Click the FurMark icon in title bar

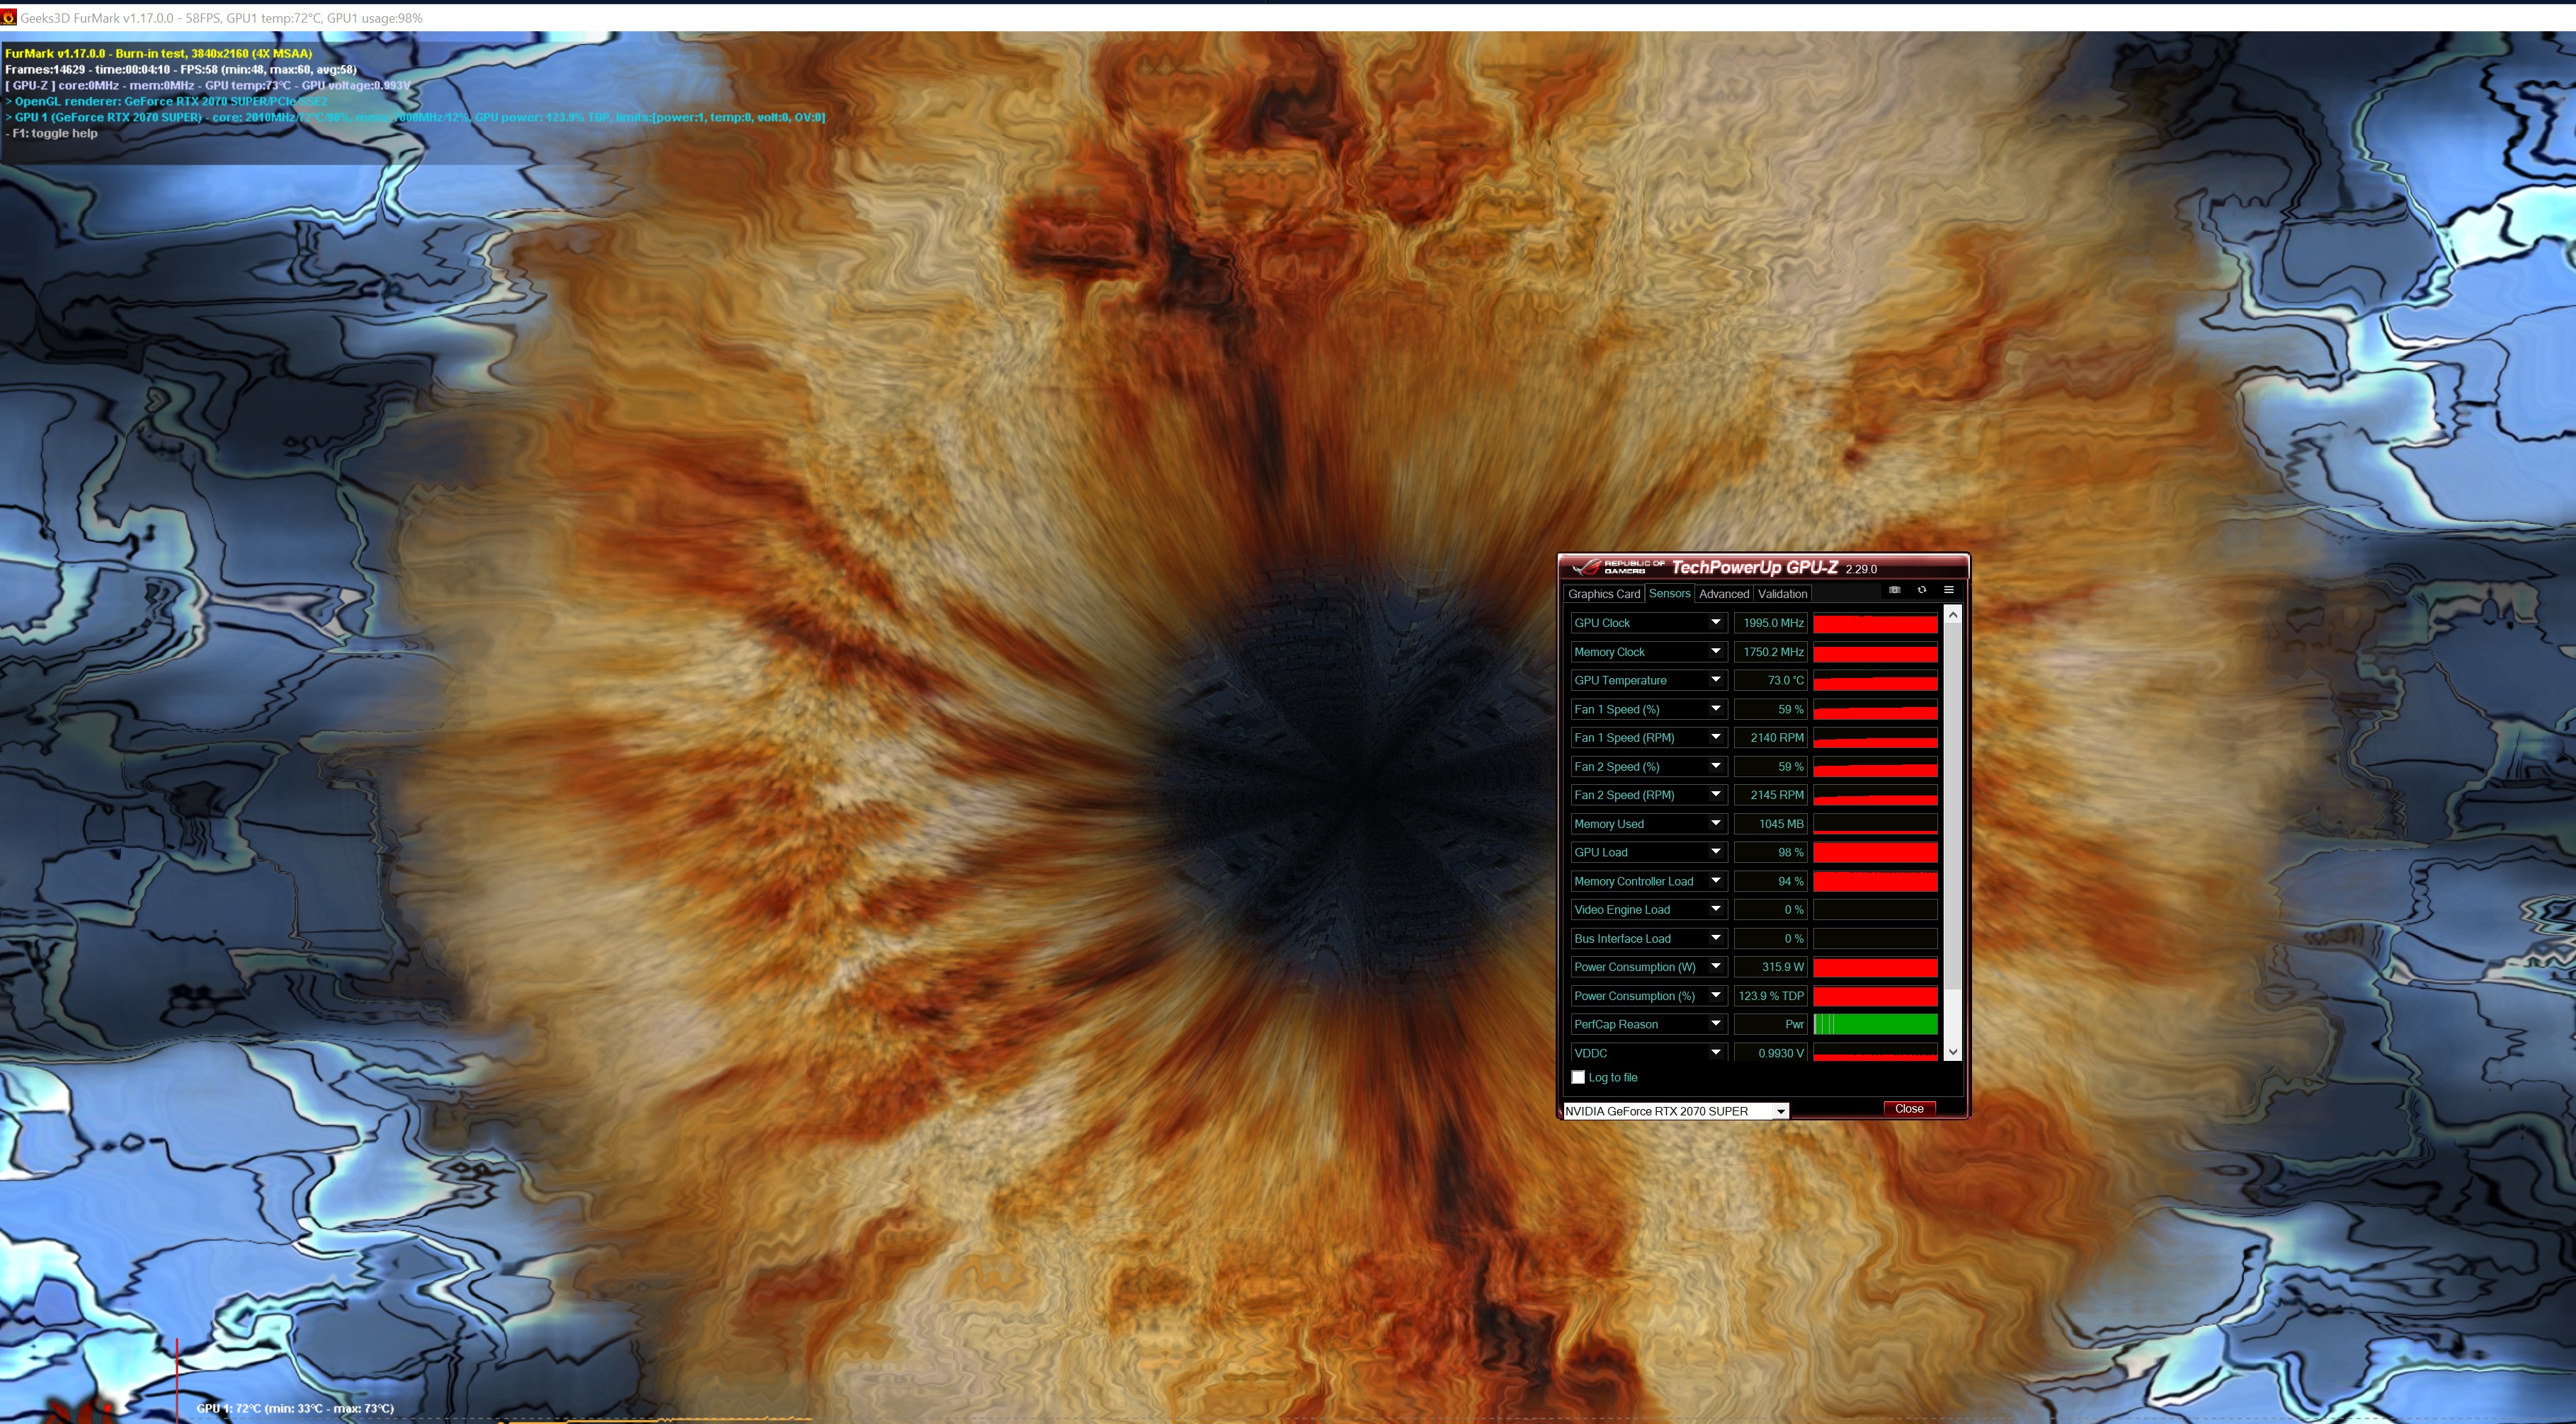point(9,18)
